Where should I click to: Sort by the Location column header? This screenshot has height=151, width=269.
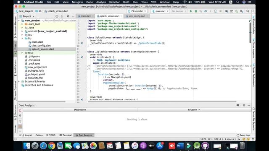tap(194, 110)
